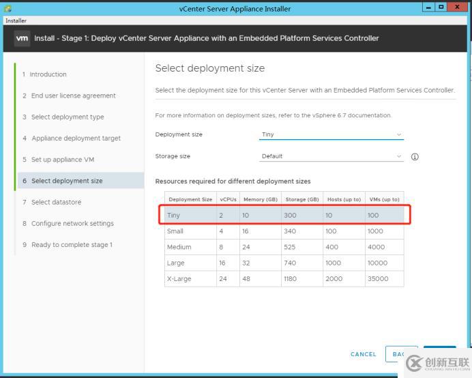Select step 7 Select datastore
Screen dimensions: 472x378
[52, 202]
